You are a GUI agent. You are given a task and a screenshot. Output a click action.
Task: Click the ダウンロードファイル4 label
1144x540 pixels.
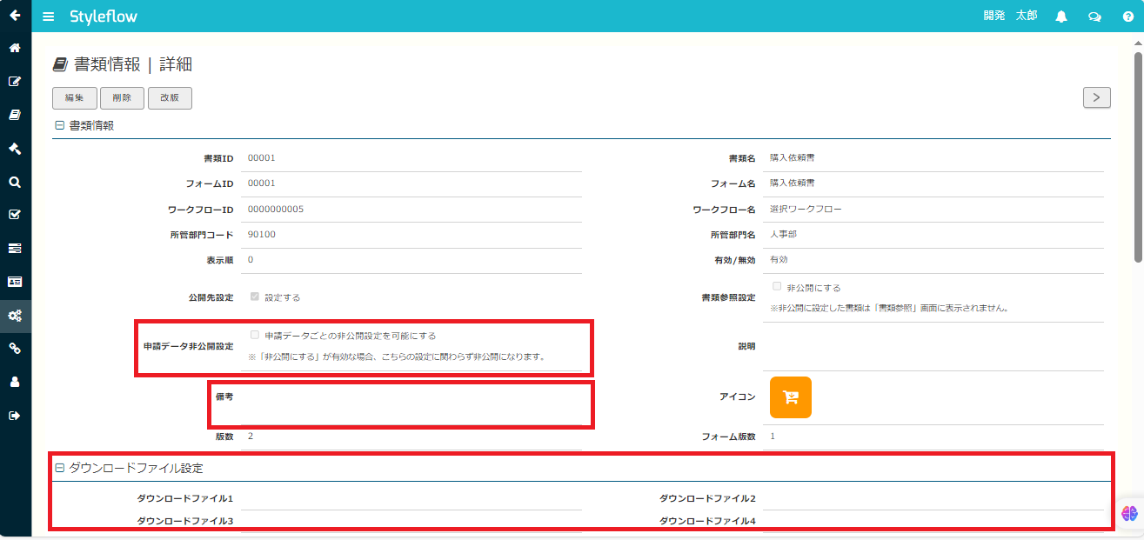(x=707, y=521)
